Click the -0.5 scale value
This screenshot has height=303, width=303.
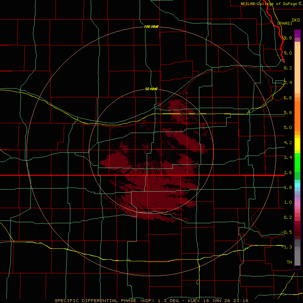pos(287,232)
